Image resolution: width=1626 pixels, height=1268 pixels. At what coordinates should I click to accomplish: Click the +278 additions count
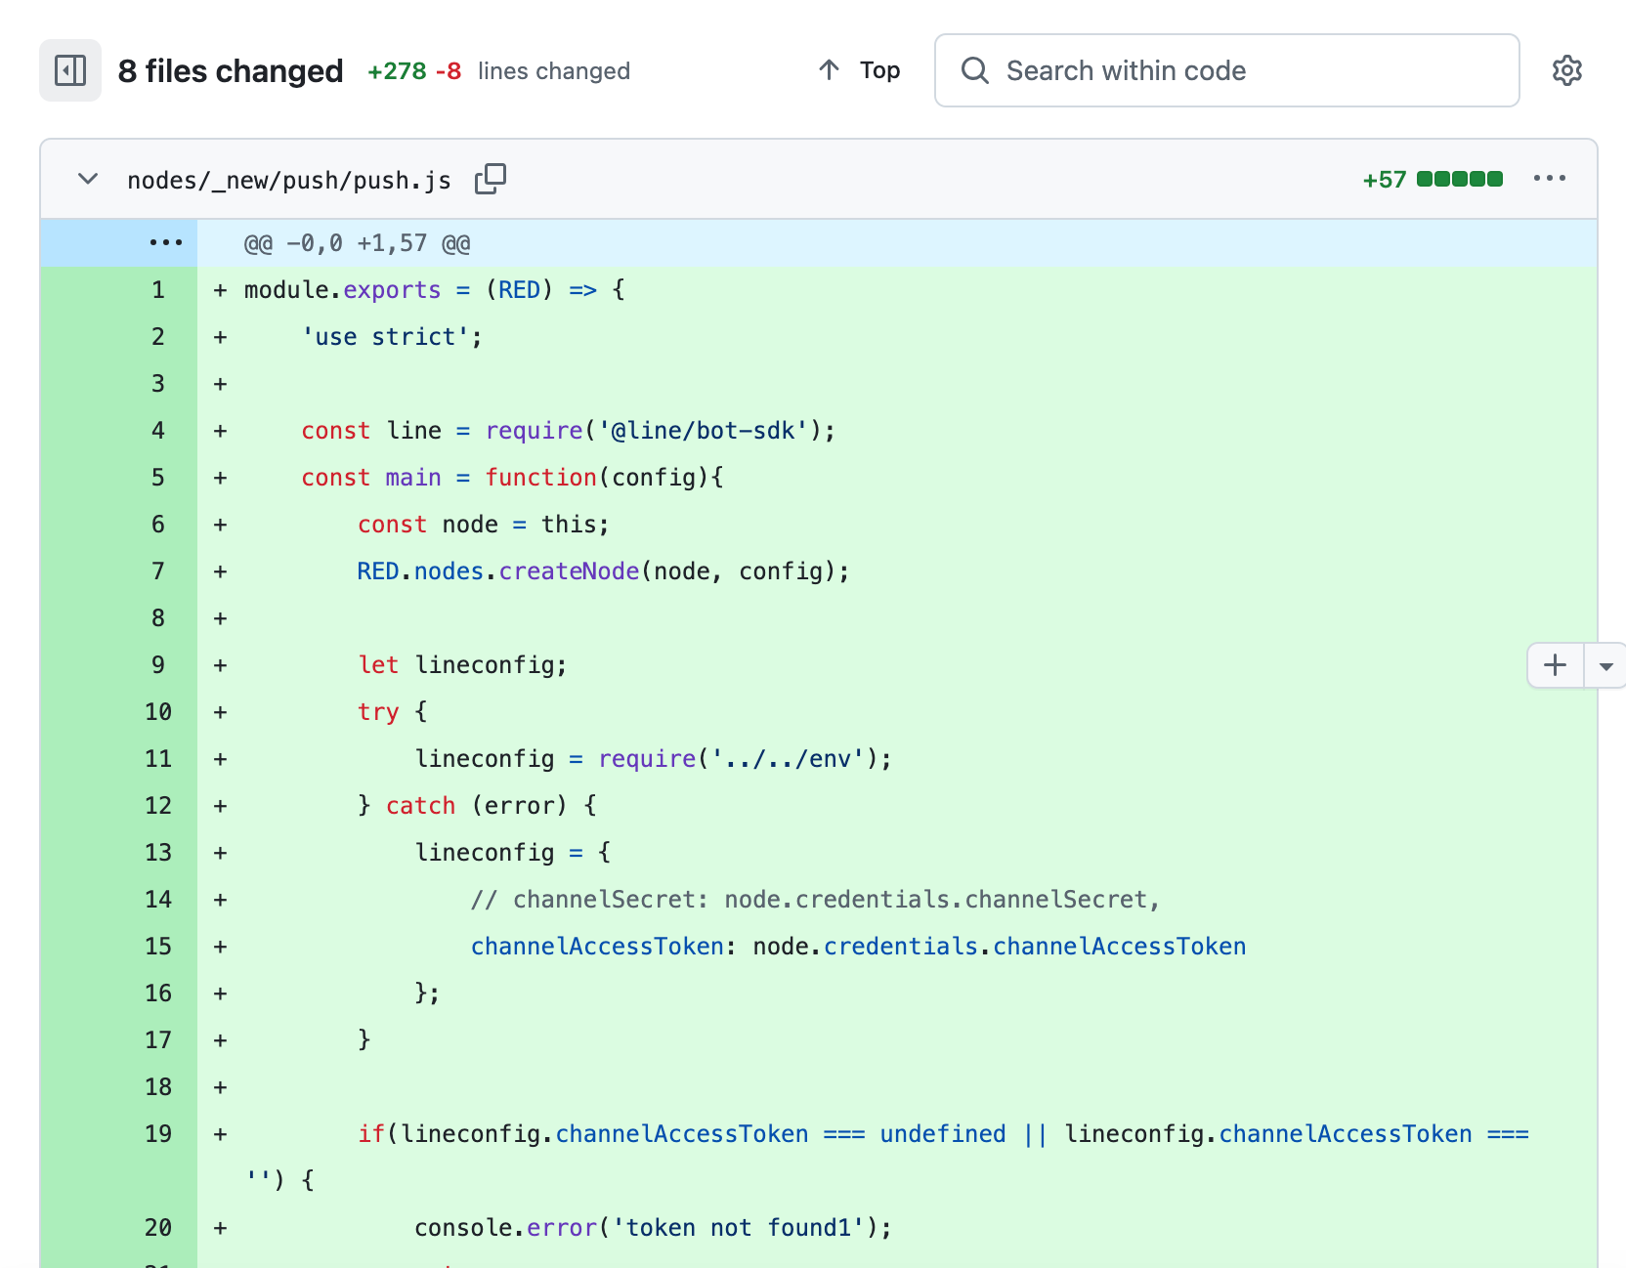point(397,71)
